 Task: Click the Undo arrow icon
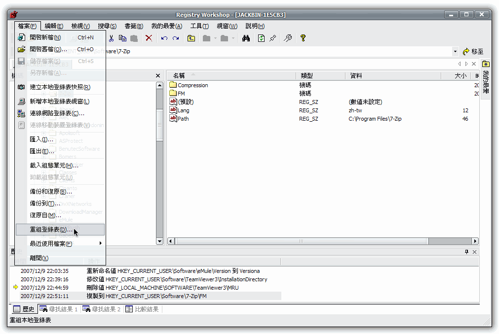point(163,38)
